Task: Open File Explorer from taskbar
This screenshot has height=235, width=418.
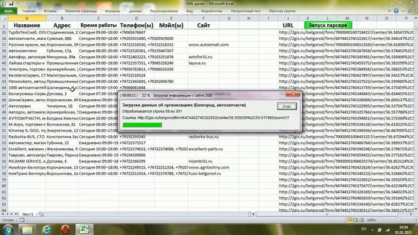Action: click(27, 229)
